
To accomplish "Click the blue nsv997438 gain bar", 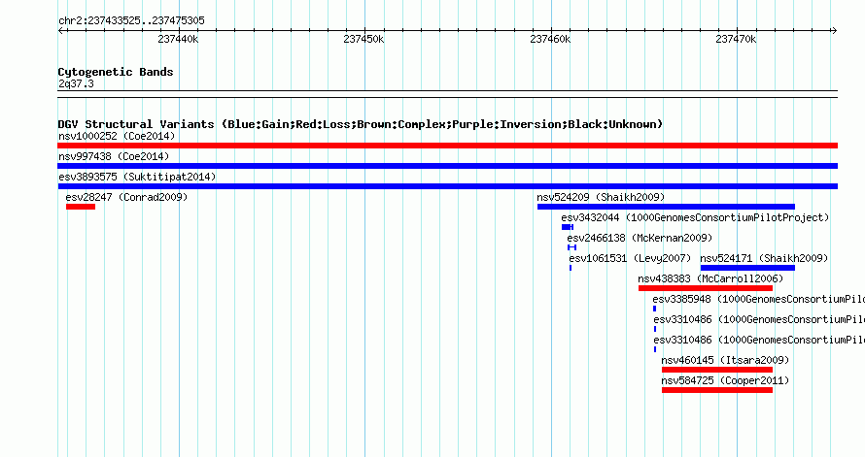I will tap(447, 166).
